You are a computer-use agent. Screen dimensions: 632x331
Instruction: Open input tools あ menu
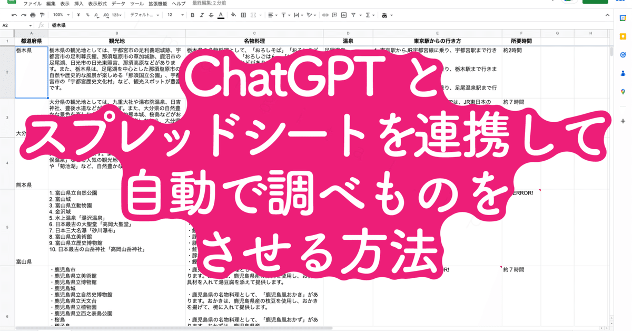tap(387, 15)
